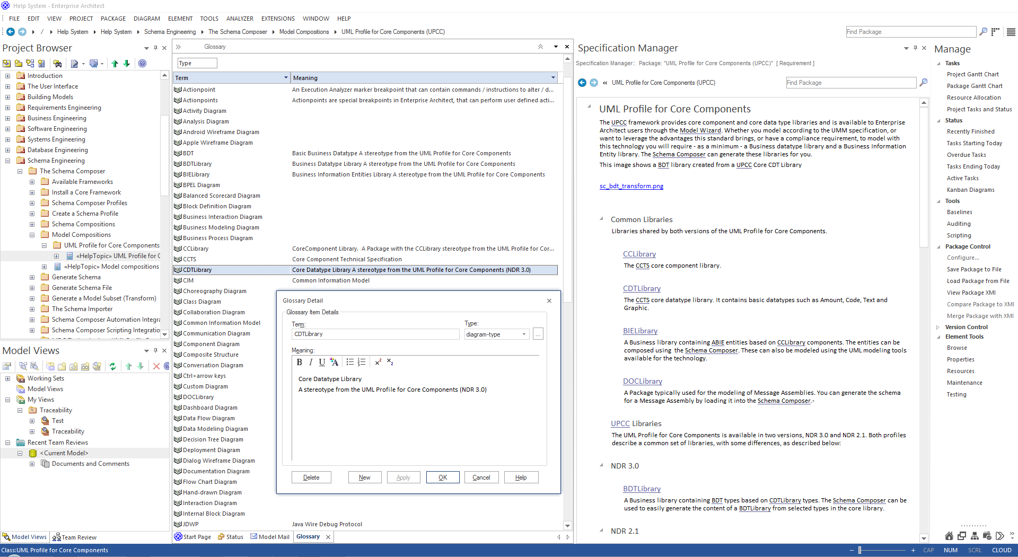Switch to the Model Mail tab

click(270, 537)
